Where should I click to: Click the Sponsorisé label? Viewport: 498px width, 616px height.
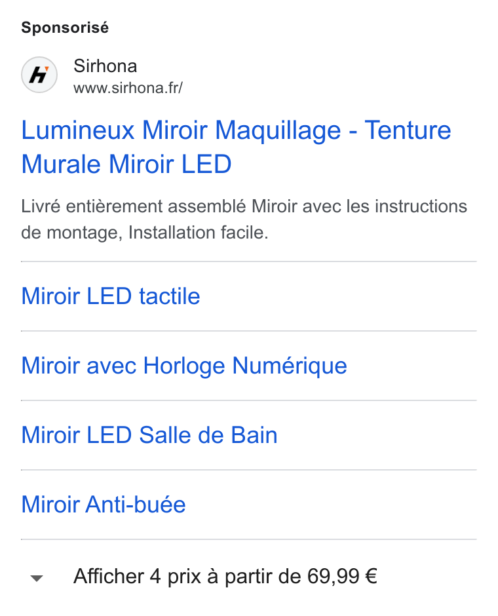coord(65,28)
